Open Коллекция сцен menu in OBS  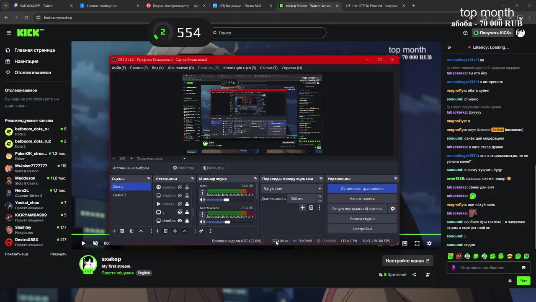point(240,68)
